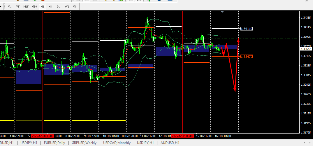313x146 pixels.
Task: Click the chart tabs scroll-right arrow
Action: click(x=310, y=143)
